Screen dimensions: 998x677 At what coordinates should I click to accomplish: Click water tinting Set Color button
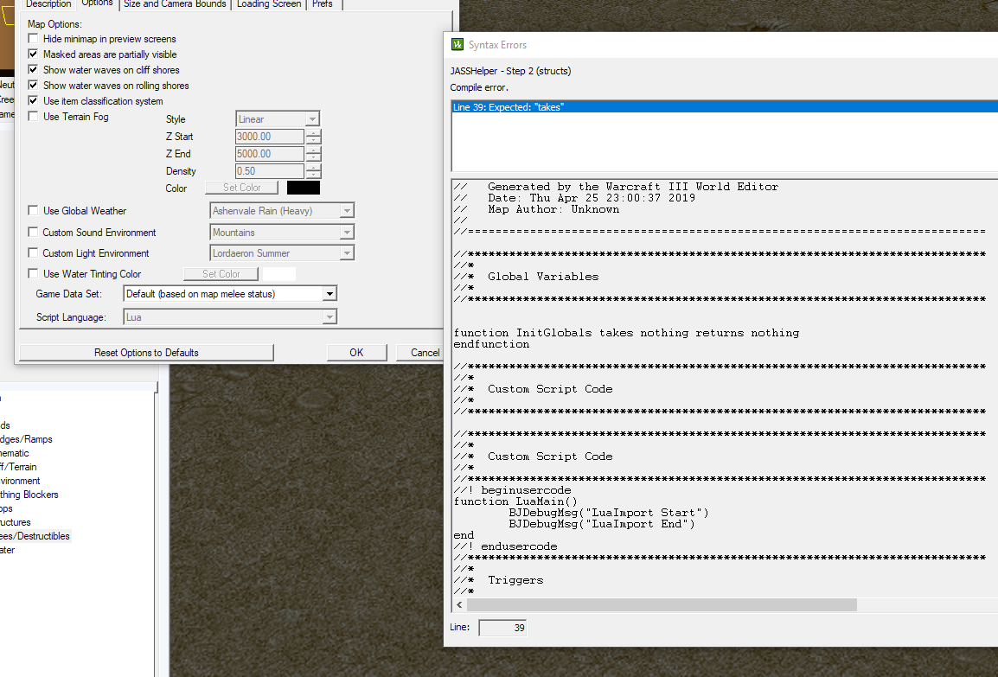(x=221, y=273)
